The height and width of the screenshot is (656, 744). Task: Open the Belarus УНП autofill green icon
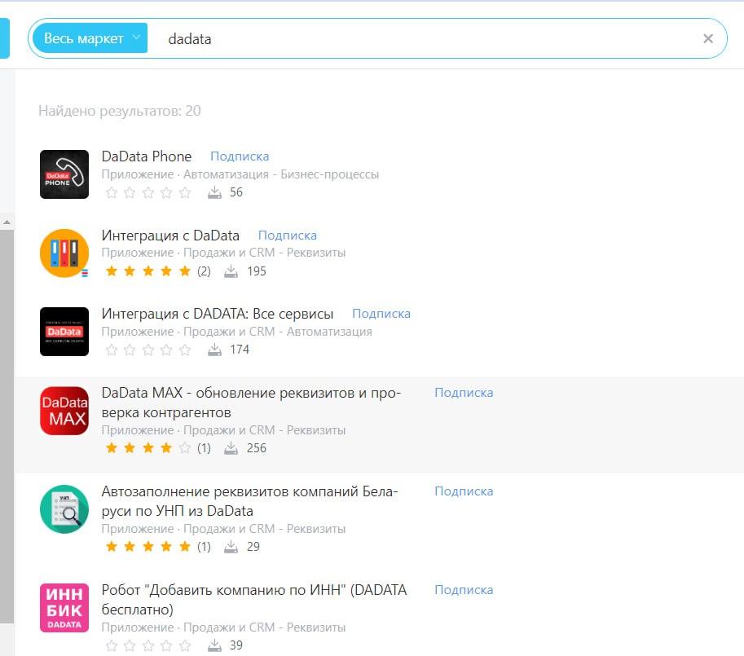[x=64, y=509]
